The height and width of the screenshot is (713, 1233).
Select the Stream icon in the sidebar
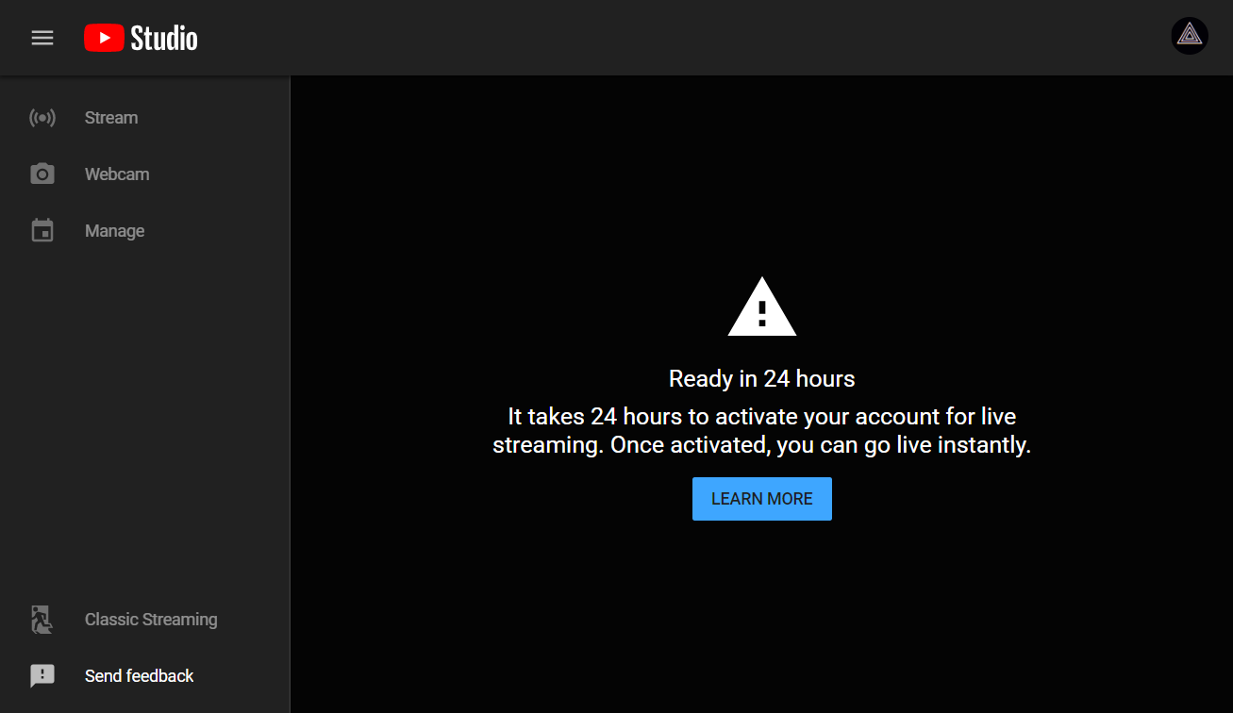42,117
